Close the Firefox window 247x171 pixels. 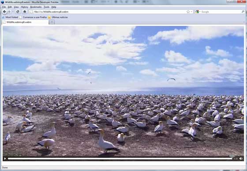coord(242,2)
